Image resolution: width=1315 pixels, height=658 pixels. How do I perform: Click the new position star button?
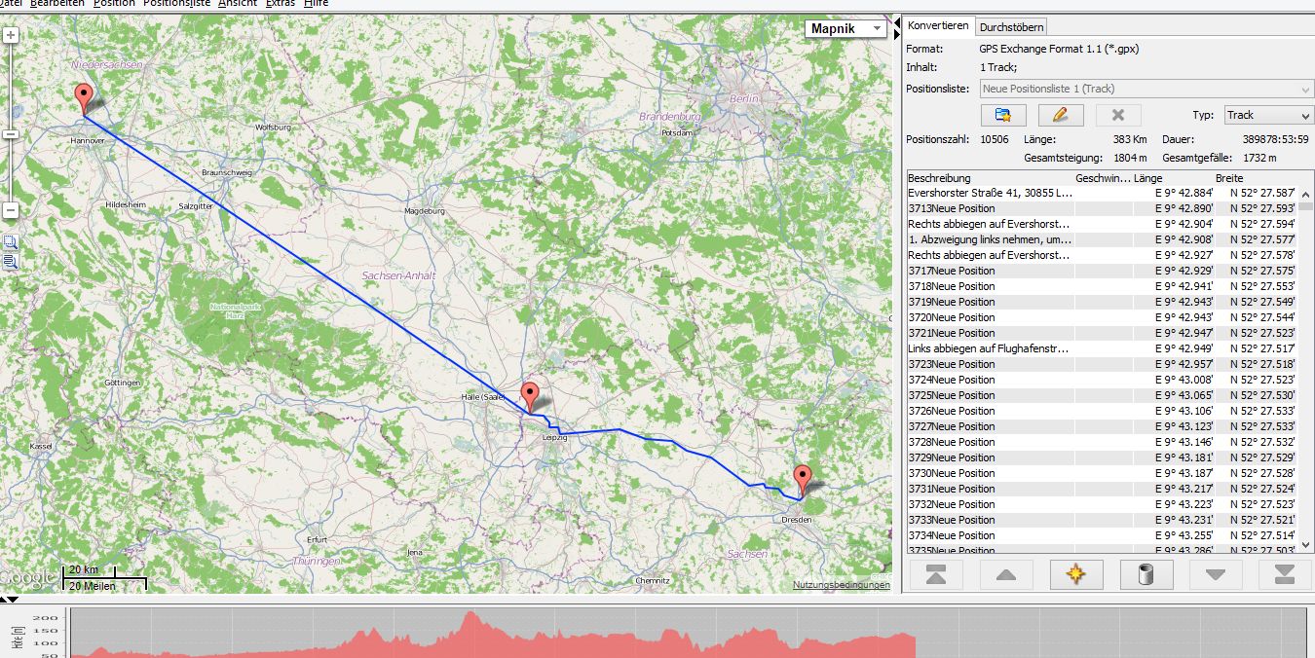point(1075,574)
